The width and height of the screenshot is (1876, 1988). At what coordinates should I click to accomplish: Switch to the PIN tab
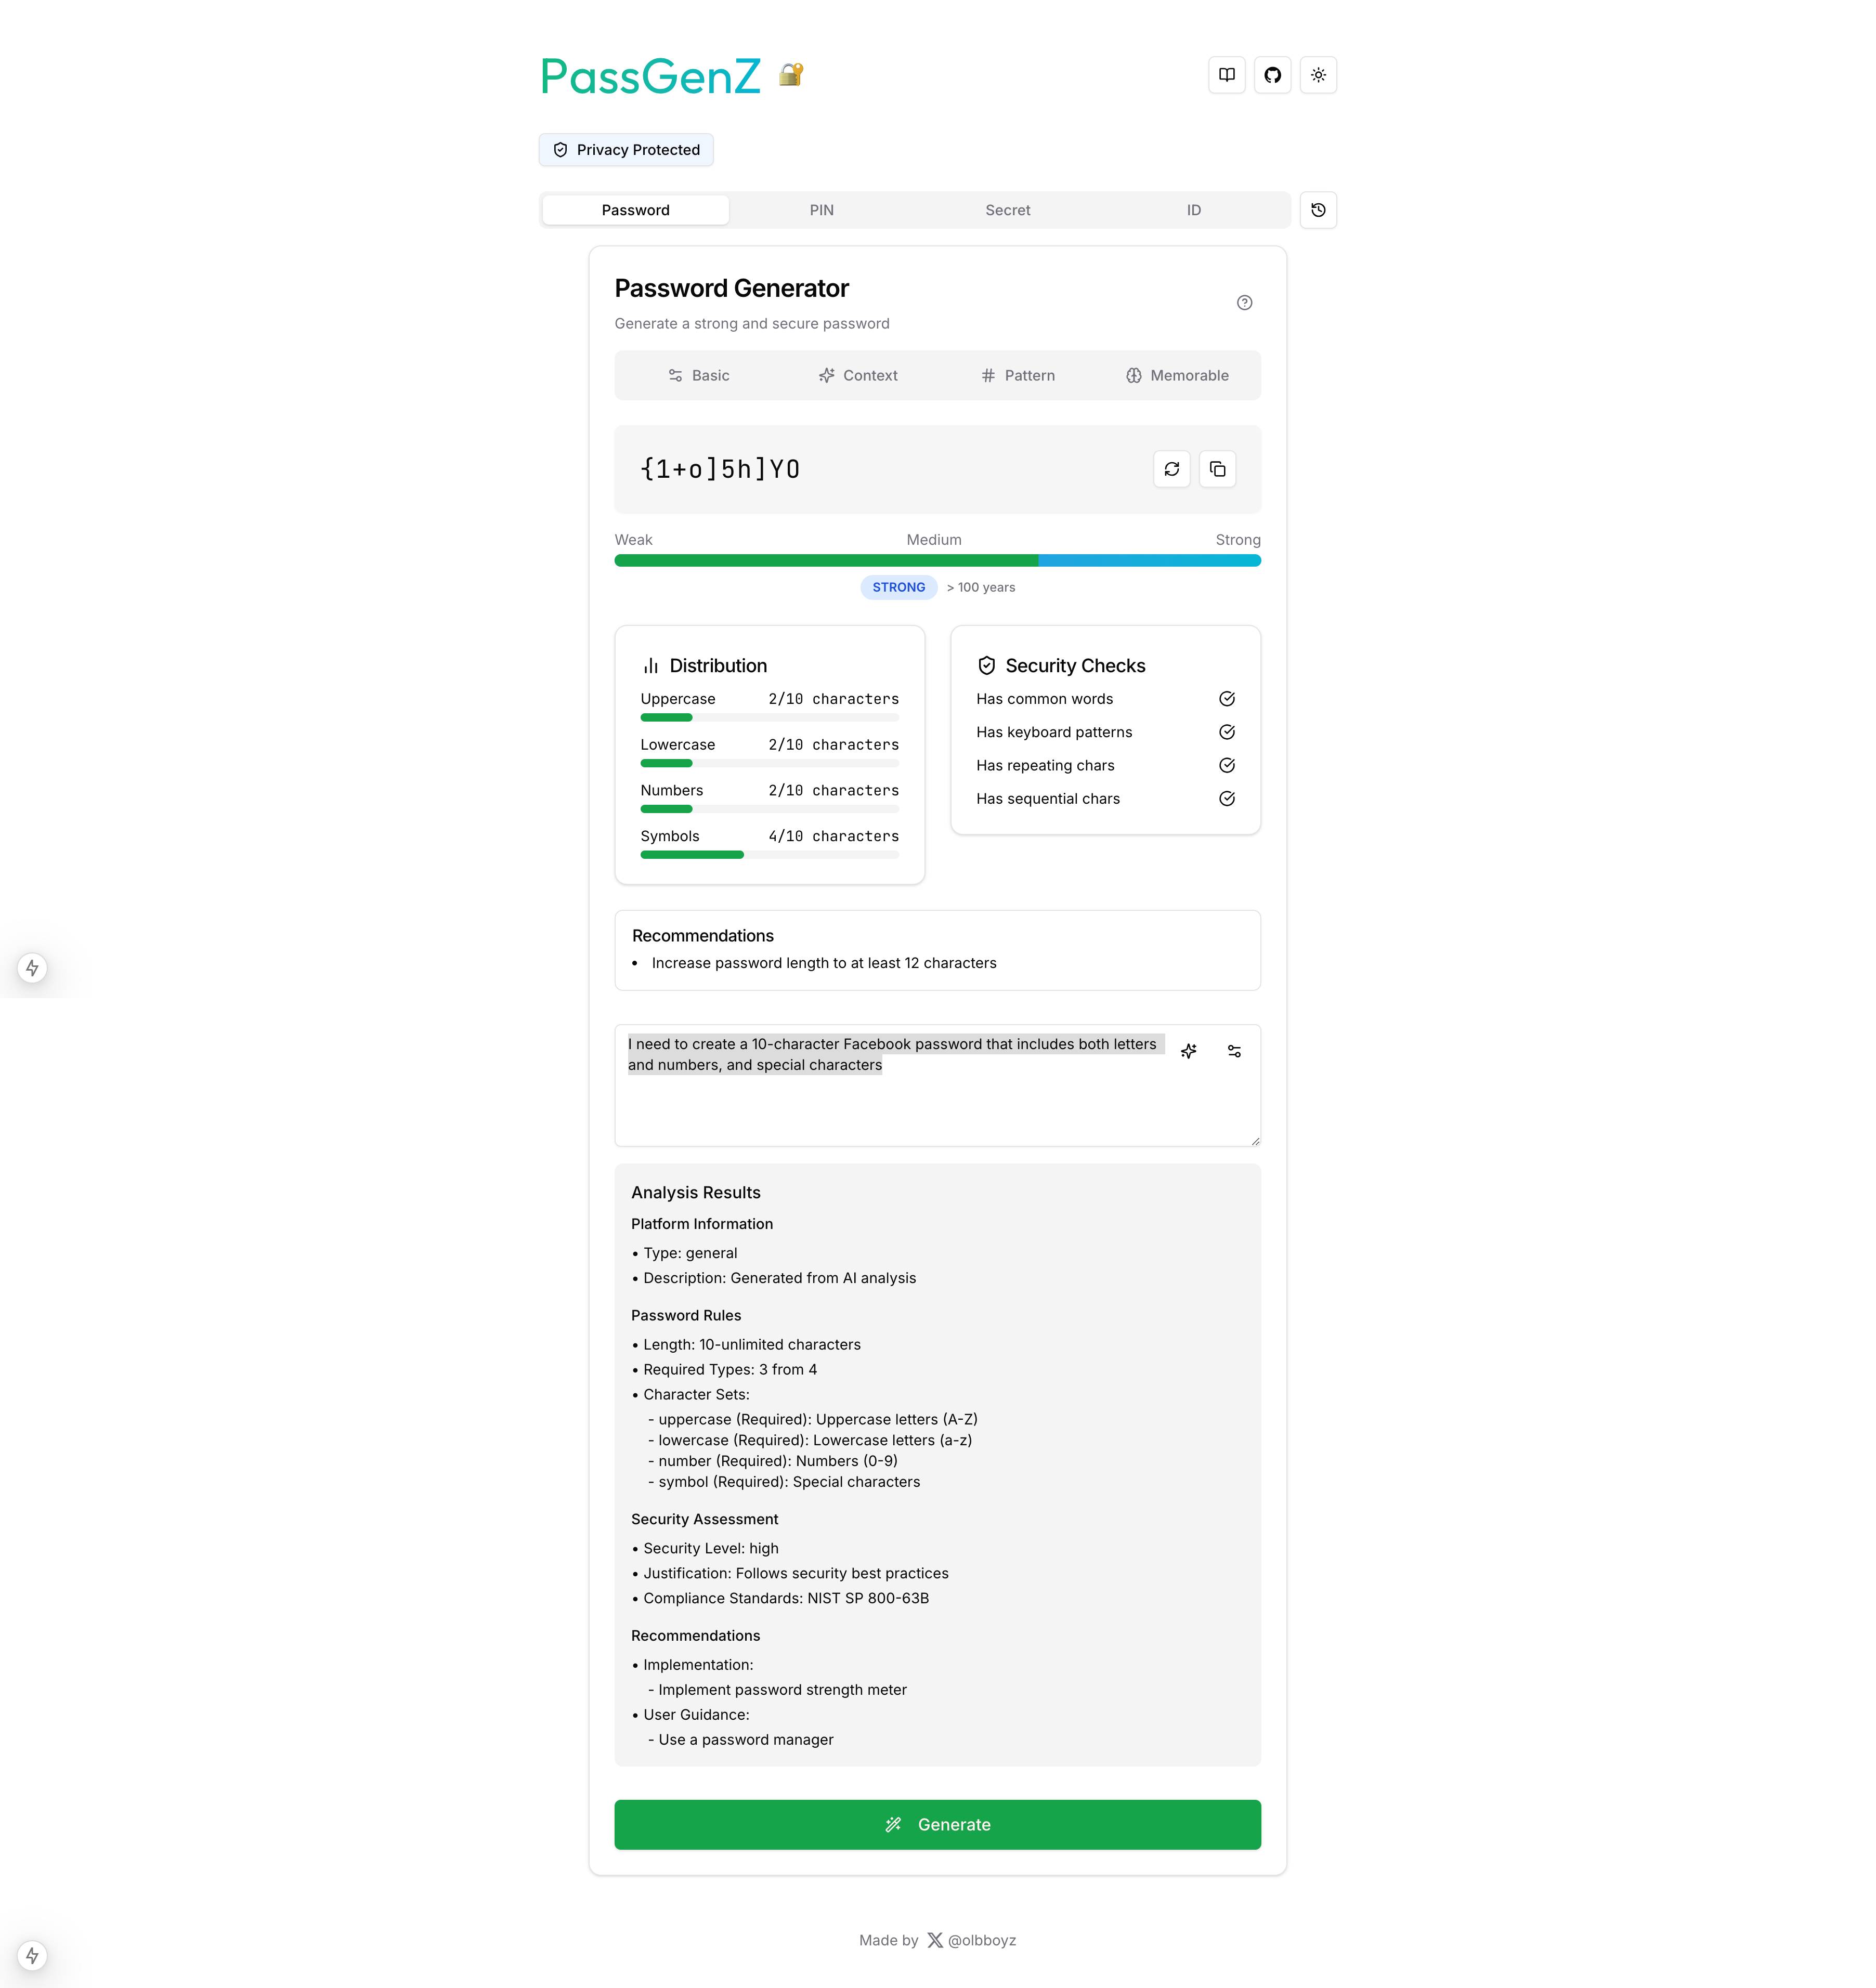[821, 210]
